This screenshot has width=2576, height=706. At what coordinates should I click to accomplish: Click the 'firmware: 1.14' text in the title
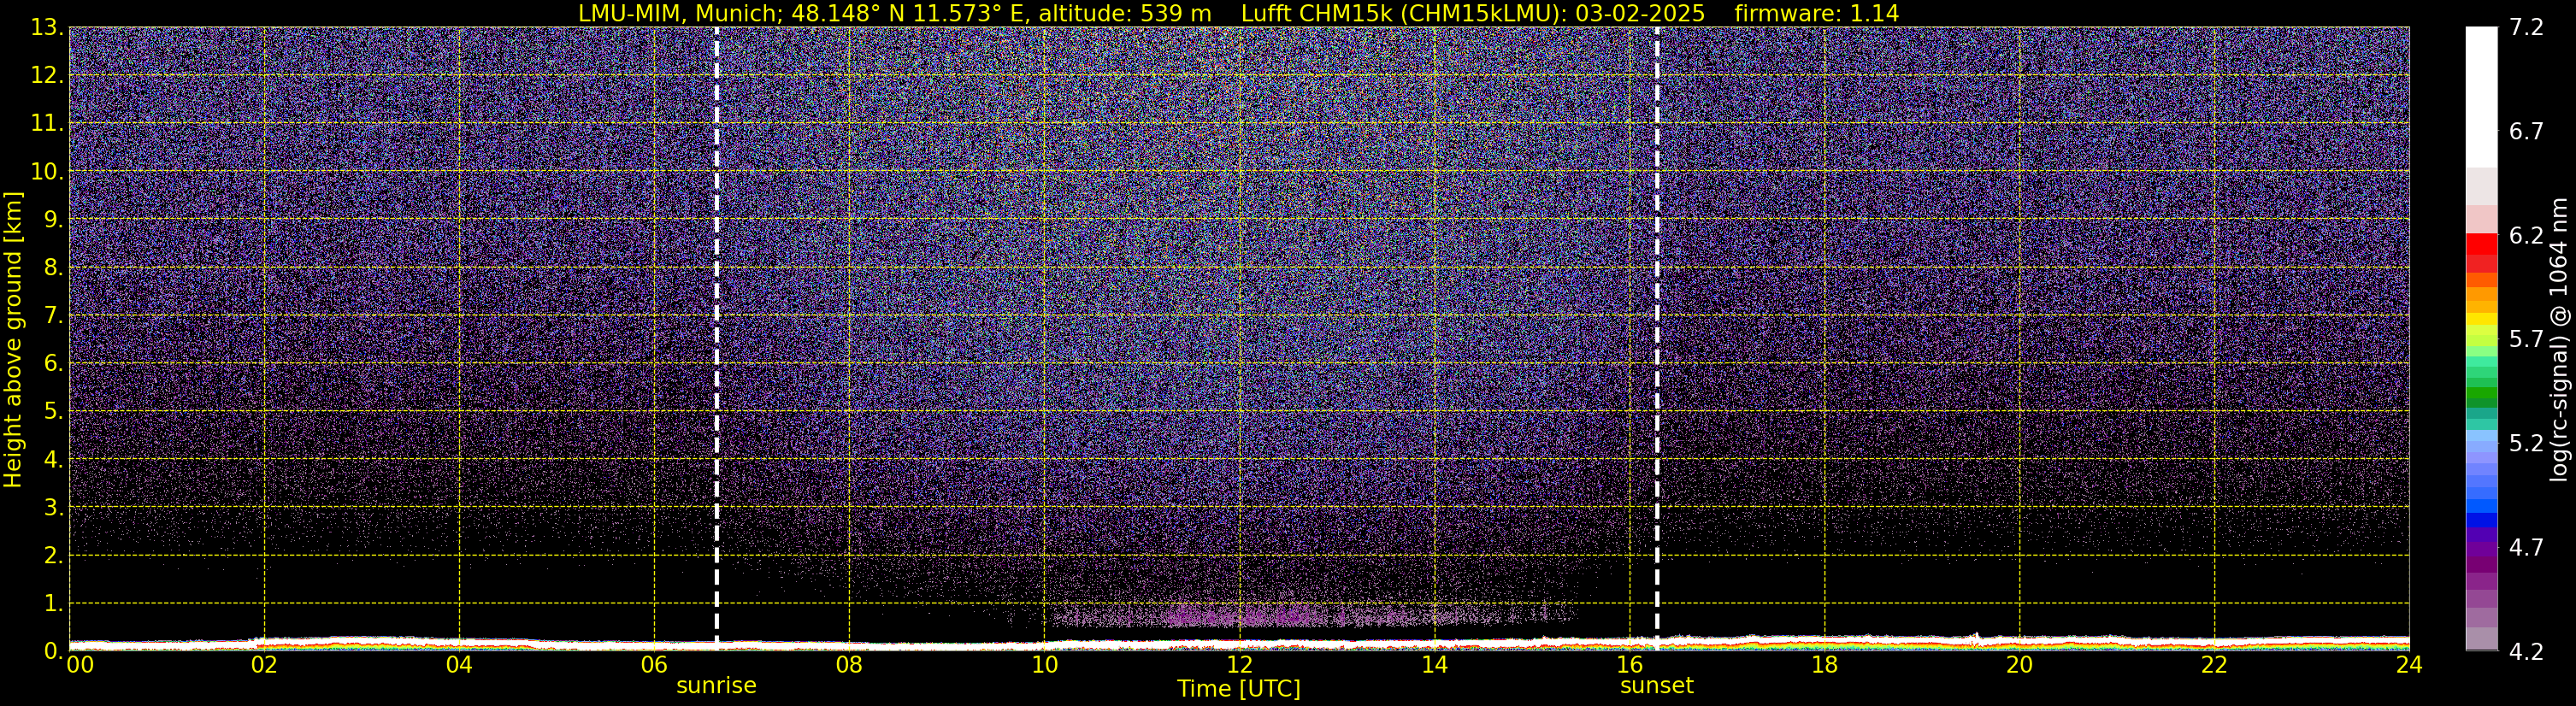tap(1816, 13)
